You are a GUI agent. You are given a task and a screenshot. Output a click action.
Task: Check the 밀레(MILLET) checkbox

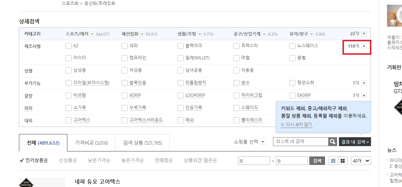pyautogui.click(x=180, y=58)
